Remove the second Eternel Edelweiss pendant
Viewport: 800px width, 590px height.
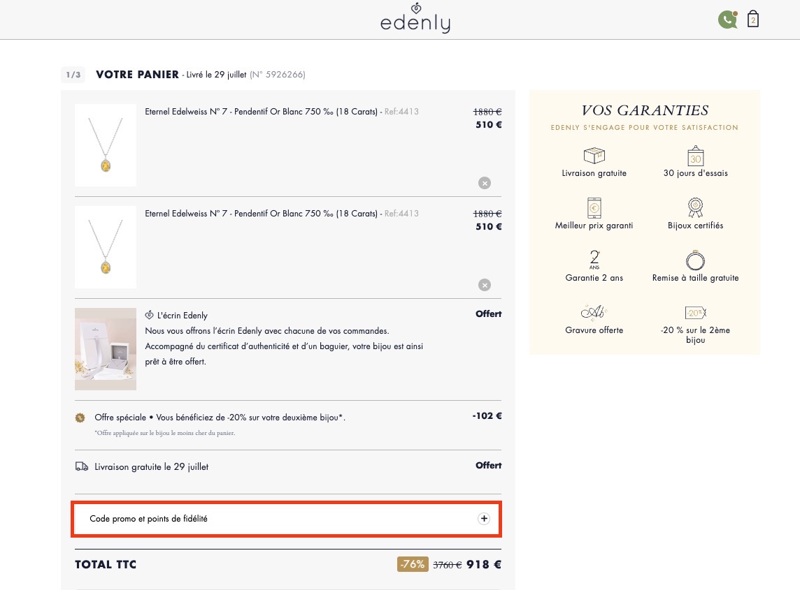click(485, 285)
